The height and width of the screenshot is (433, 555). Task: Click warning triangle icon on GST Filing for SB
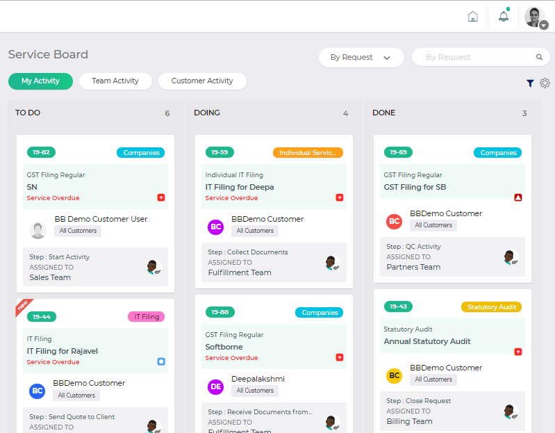tap(517, 197)
